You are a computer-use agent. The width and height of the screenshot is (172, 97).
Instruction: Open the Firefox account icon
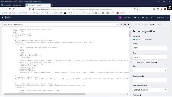point(162,9)
